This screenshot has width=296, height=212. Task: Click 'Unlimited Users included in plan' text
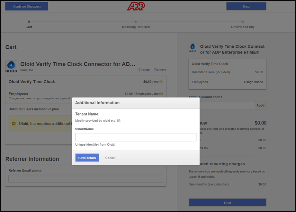tap(34, 109)
